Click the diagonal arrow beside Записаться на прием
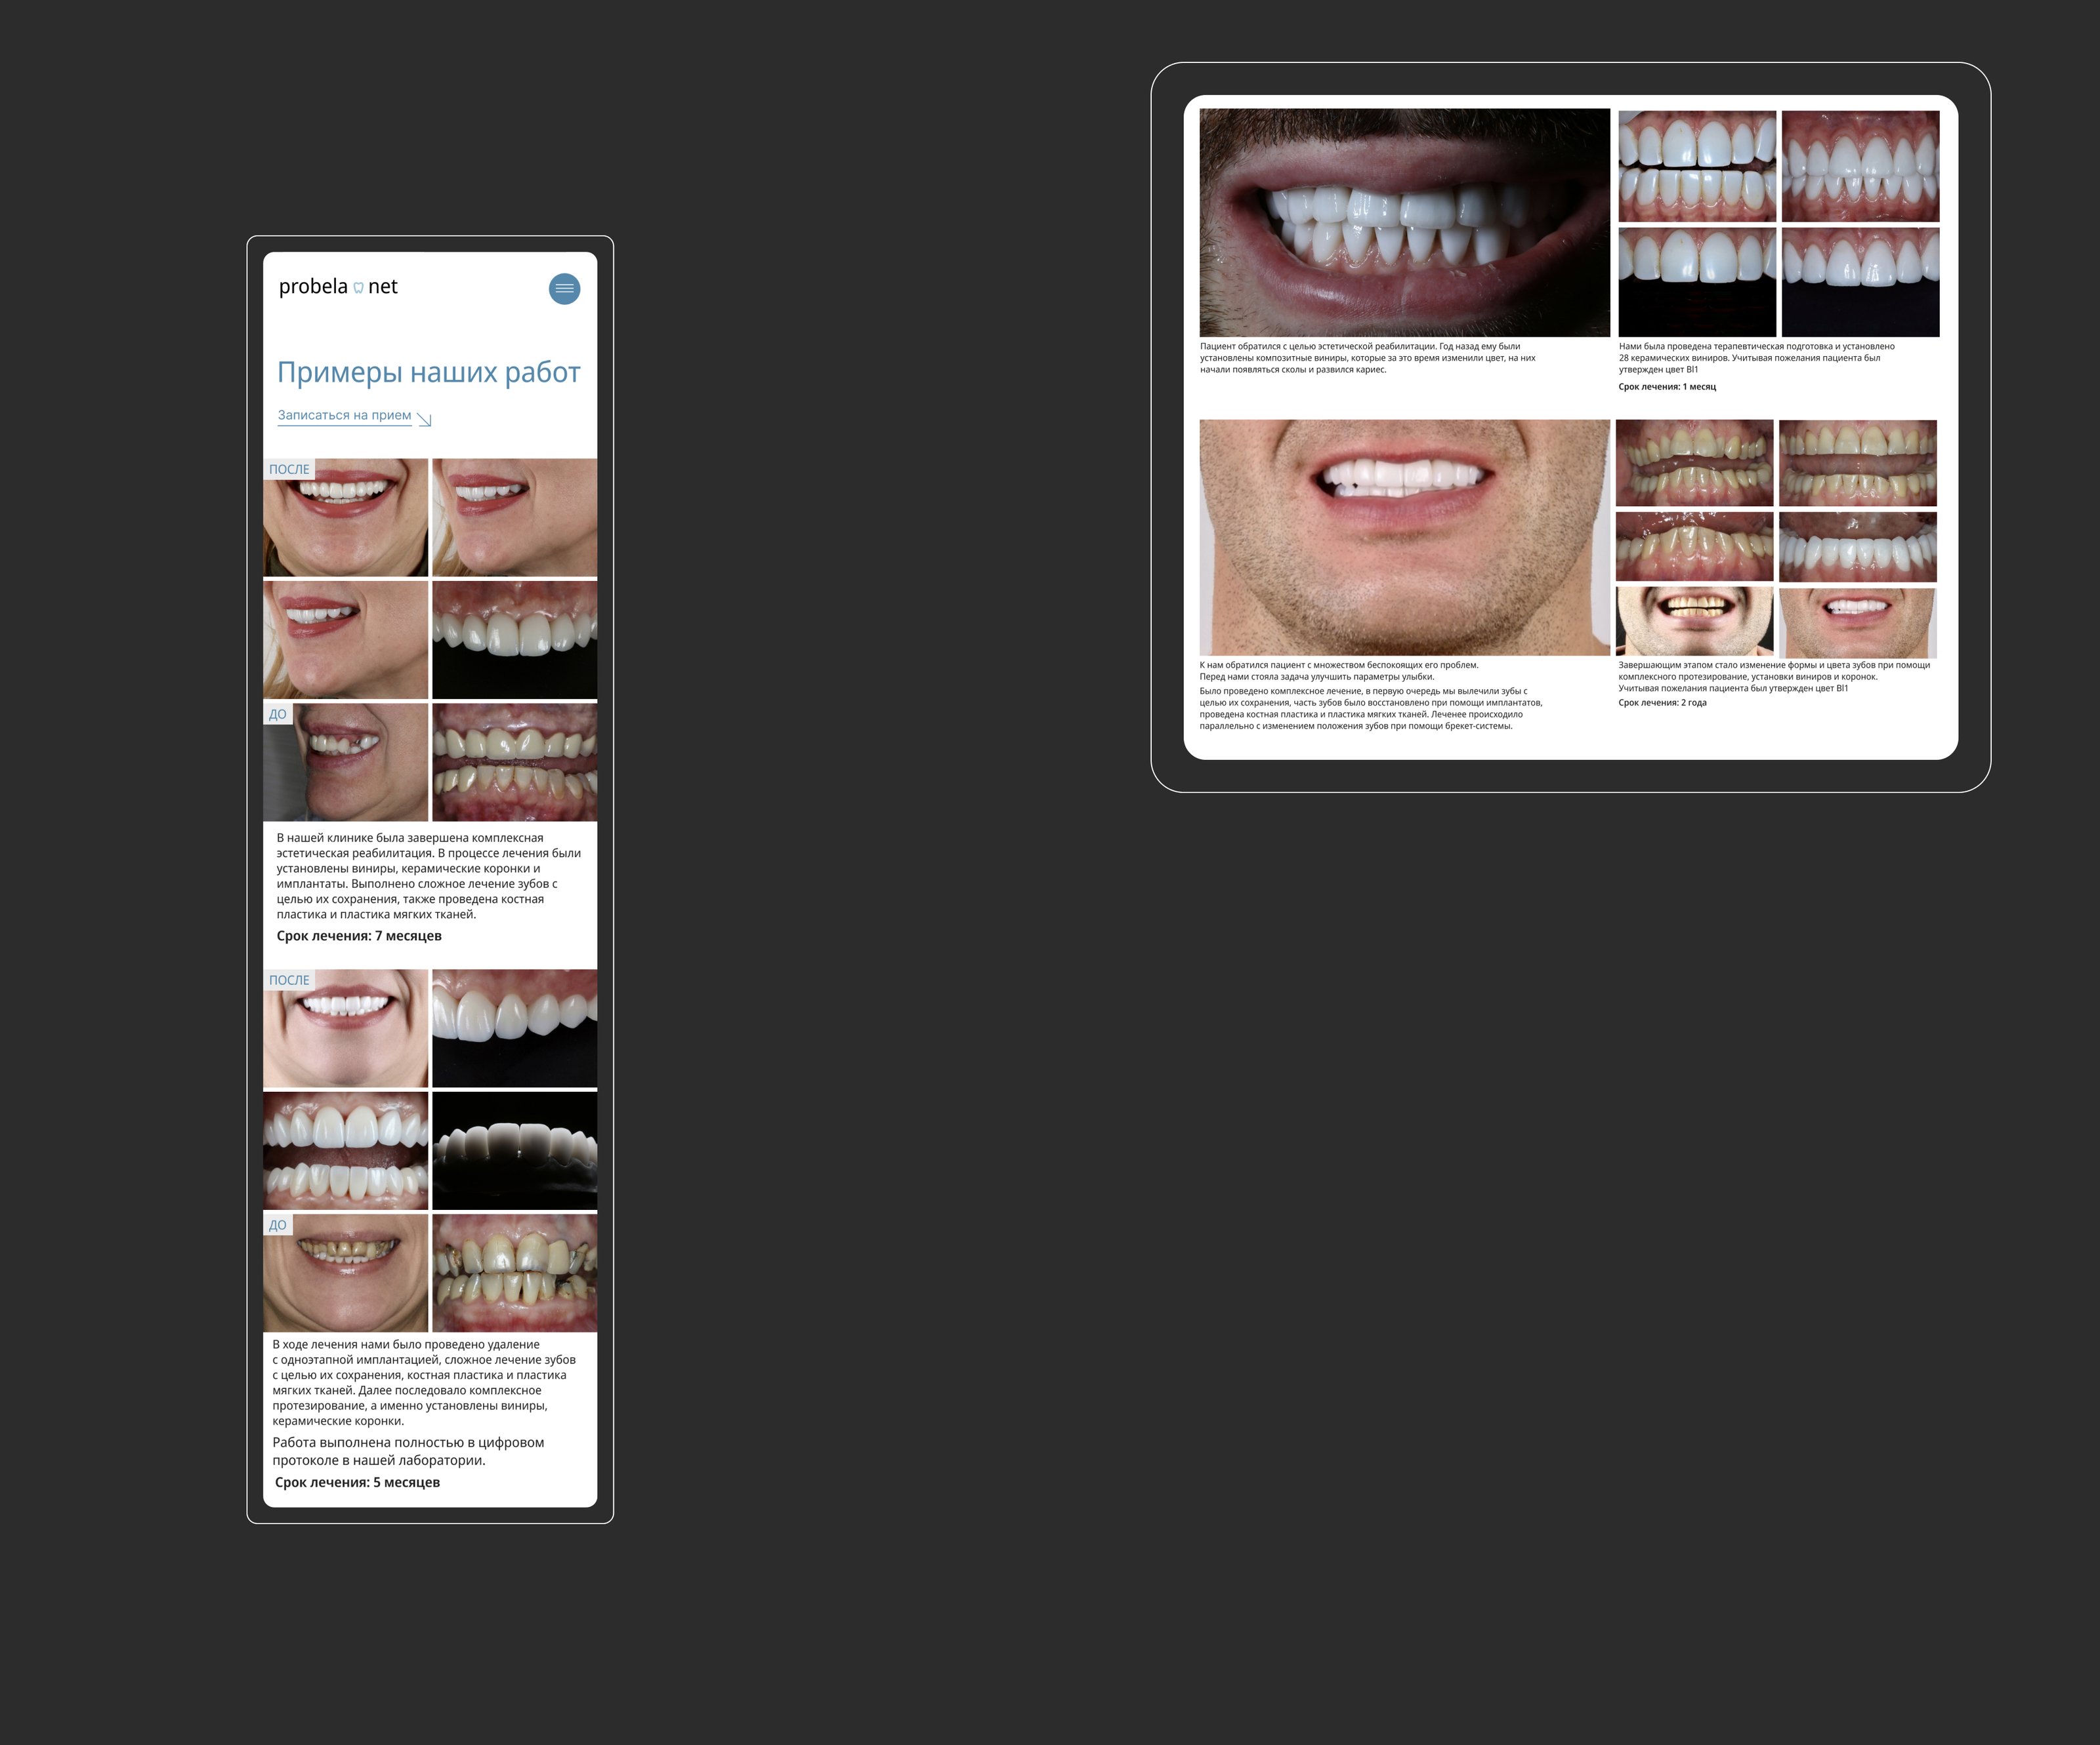The image size is (2100, 1745). click(x=424, y=419)
